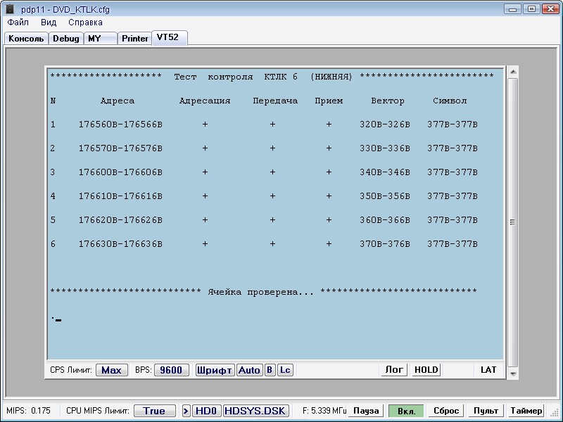Switch to the Консоль tab
Screen dimensions: 563x422
[26, 39]
